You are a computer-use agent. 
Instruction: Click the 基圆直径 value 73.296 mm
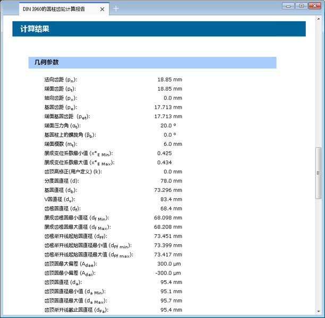coord(168,190)
